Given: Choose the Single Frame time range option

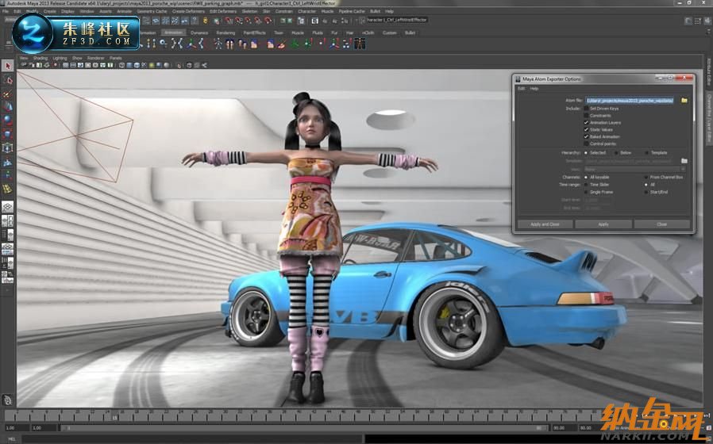Looking at the screenshot, I should pos(587,192).
